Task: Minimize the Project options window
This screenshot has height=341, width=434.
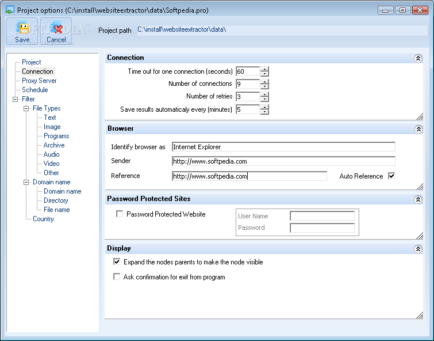Action: [x=386, y=10]
